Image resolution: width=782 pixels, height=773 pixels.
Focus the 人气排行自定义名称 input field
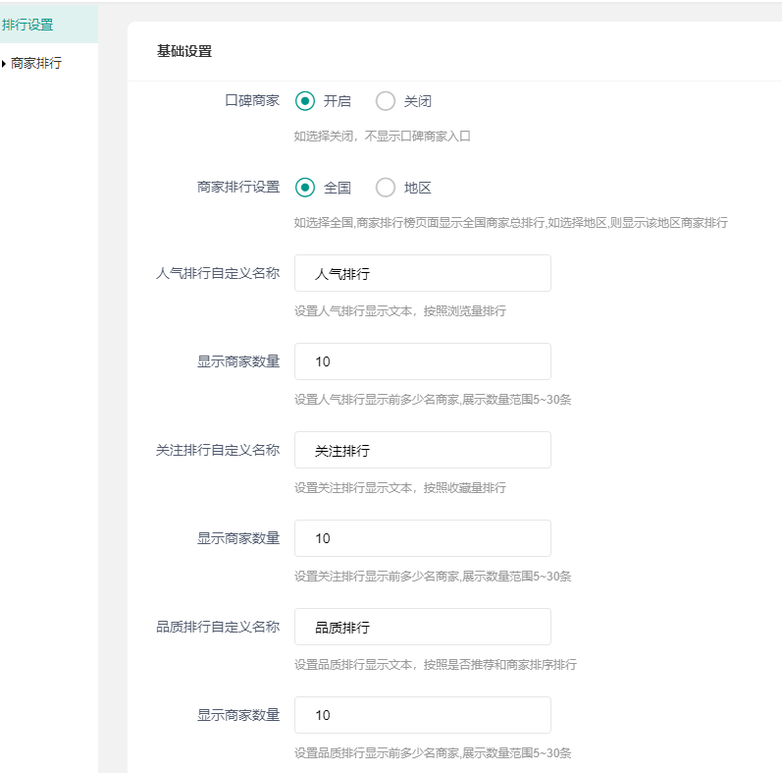(423, 273)
